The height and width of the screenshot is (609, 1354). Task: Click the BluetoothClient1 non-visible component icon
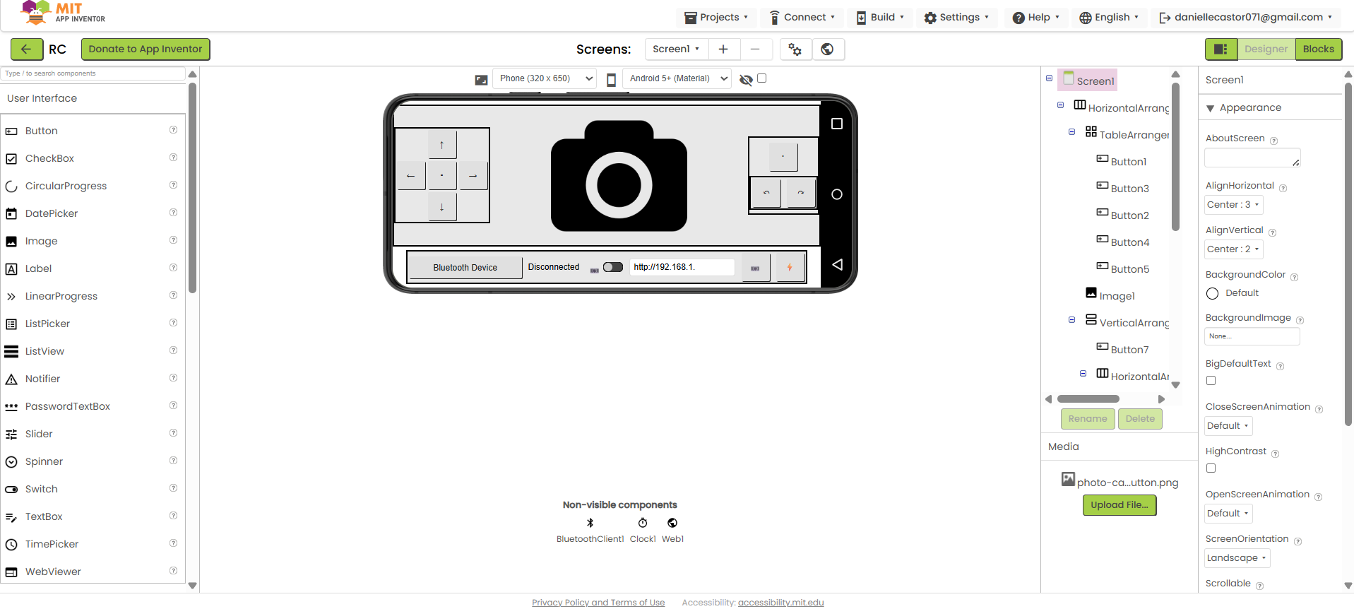coord(590,523)
